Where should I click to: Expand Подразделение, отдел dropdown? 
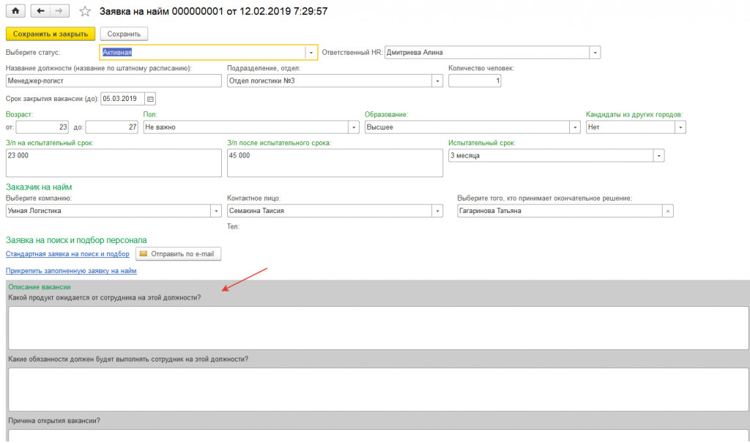pos(437,81)
